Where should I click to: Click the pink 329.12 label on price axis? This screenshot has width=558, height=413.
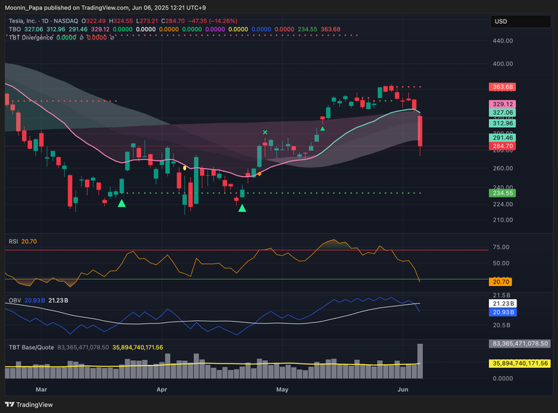click(503, 104)
